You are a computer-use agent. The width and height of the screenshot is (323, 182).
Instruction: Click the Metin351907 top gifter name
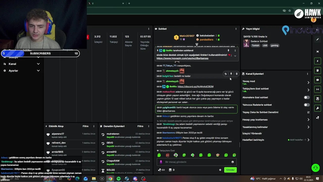point(187,36)
